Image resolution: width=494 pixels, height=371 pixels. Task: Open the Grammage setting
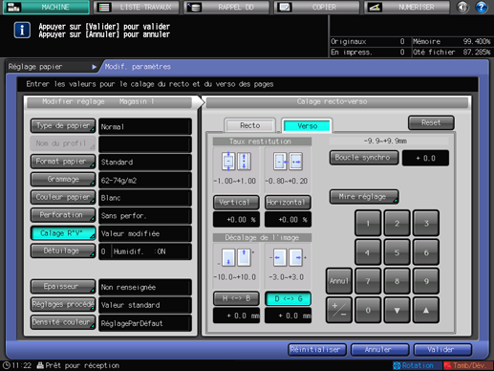63,180
